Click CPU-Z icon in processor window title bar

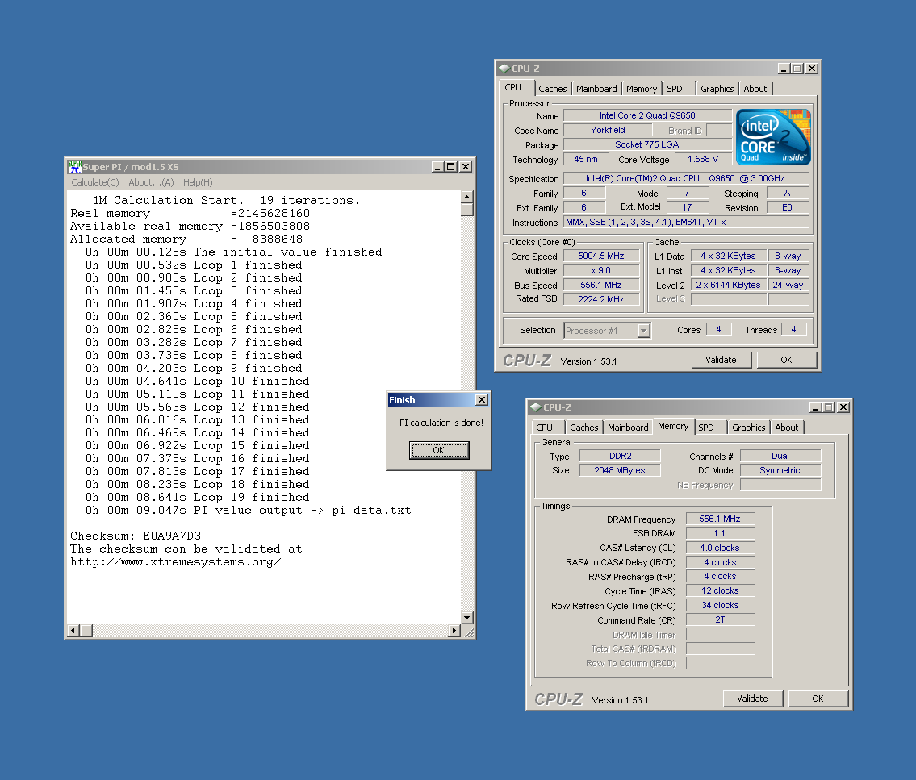(x=504, y=69)
